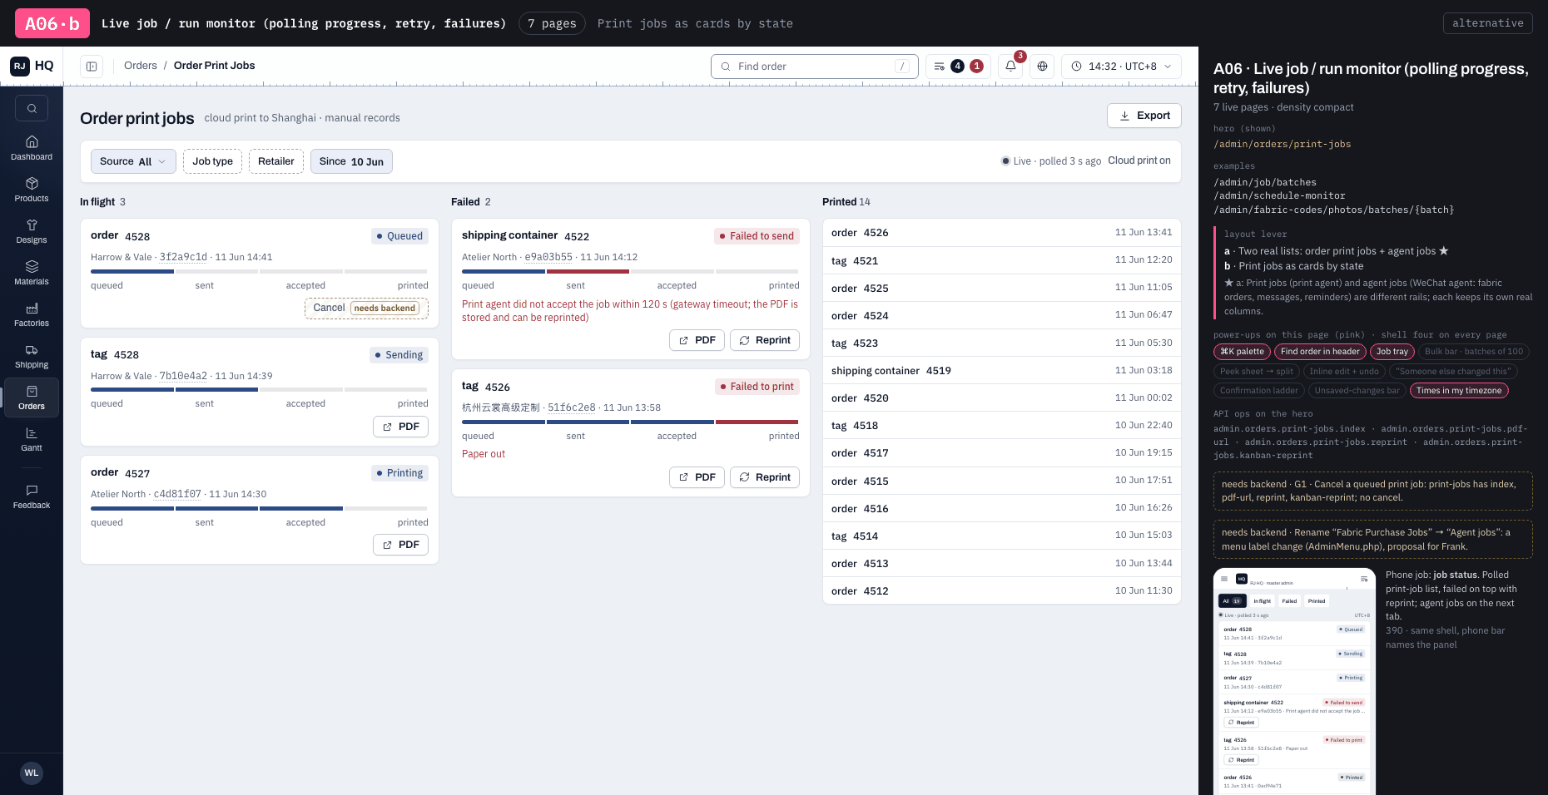The height and width of the screenshot is (795, 1548).
Task: Open PDF for tag 4528
Action: click(401, 427)
